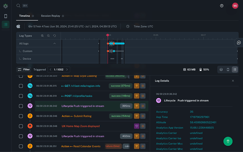This screenshot has width=243, height=152.
Task: Open the help icon in top bar
Action: 222,6
